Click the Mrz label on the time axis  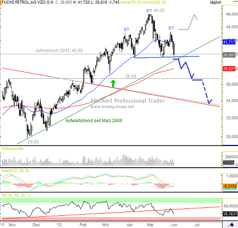[106, 225]
